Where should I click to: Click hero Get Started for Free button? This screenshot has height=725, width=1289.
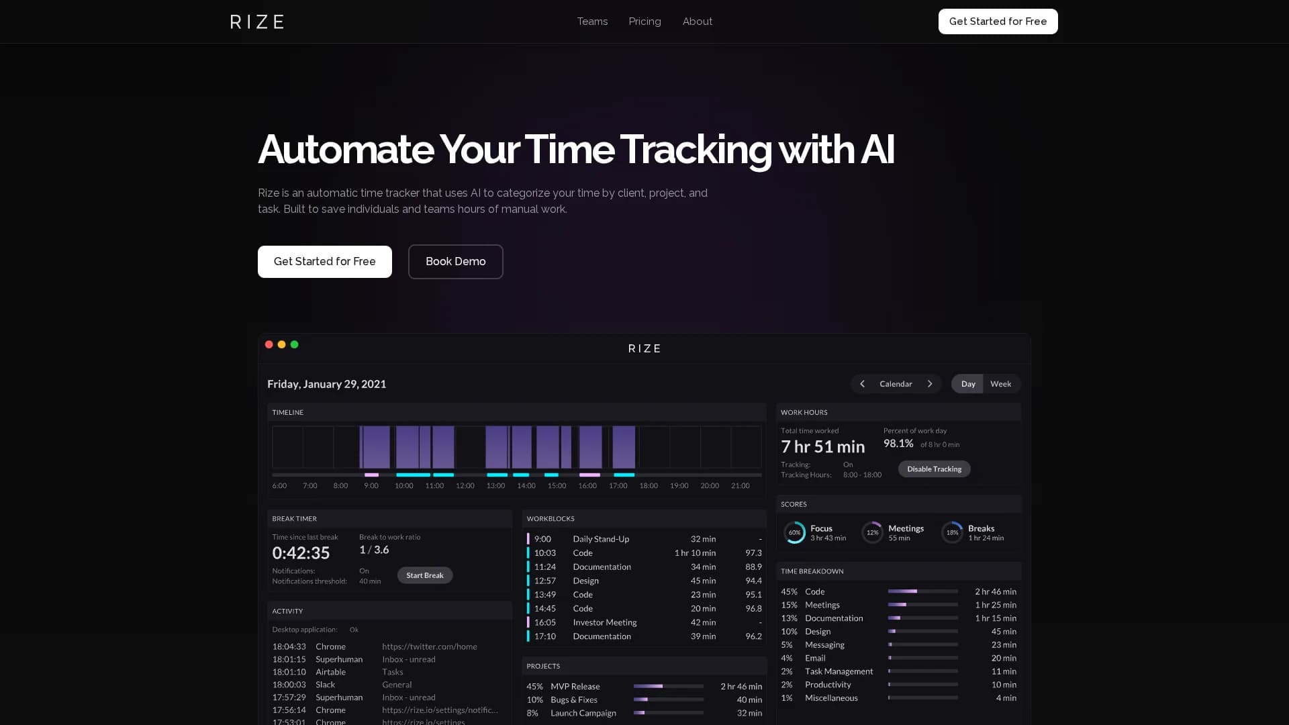pyautogui.click(x=324, y=262)
